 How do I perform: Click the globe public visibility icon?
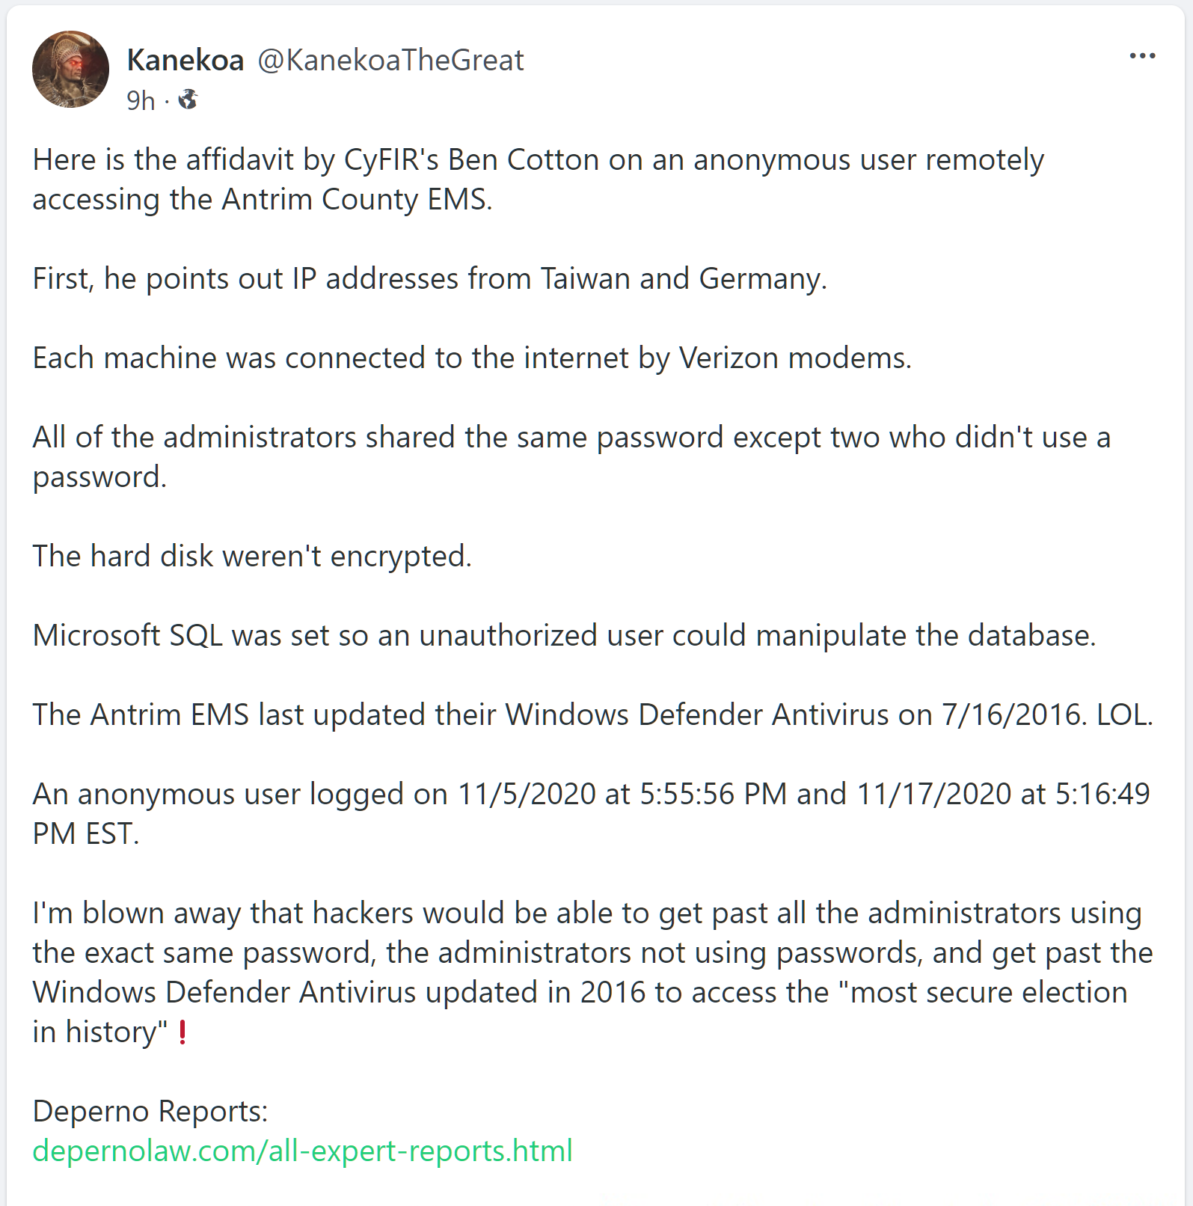pos(188,100)
